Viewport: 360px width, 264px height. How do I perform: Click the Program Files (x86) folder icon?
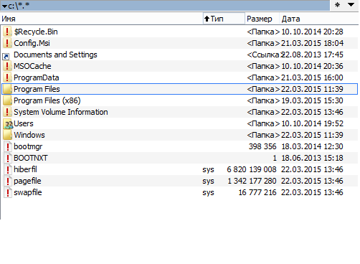point(7,100)
